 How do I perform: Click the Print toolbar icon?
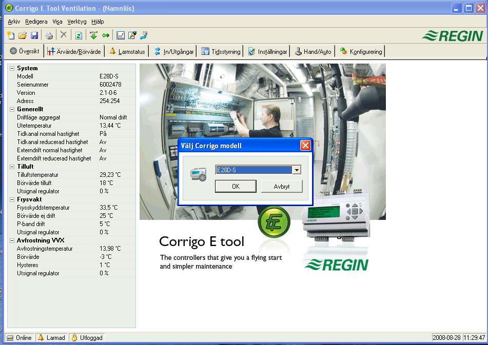[49, 35]
